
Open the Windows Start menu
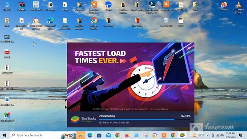tap(5, 135)
